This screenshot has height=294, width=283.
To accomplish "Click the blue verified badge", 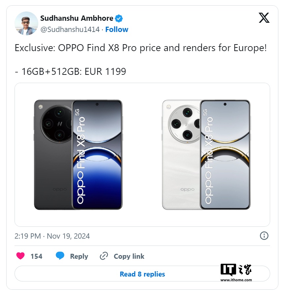I will pos(119,18).
